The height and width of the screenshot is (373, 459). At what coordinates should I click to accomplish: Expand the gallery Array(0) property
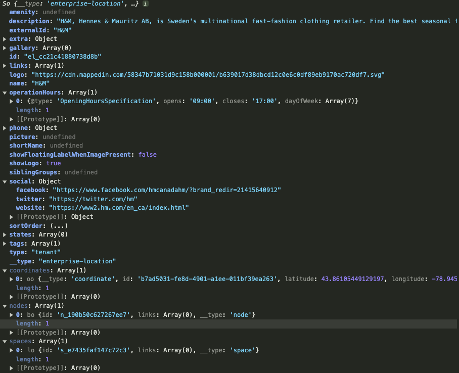(5, 48)
